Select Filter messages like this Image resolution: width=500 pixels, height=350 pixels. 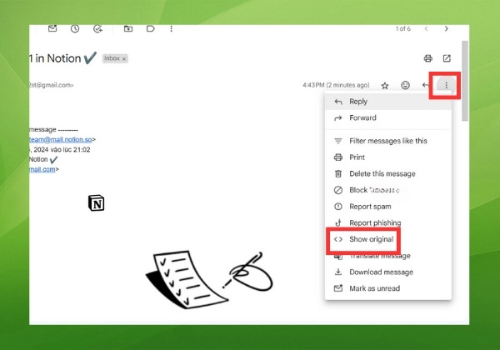[x=388, y=141]
